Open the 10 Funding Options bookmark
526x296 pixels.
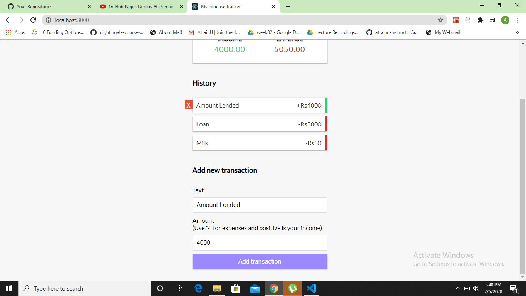[58, 32]
